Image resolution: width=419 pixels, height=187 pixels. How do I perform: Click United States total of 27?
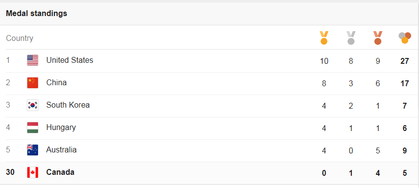(x=404, y=61)
